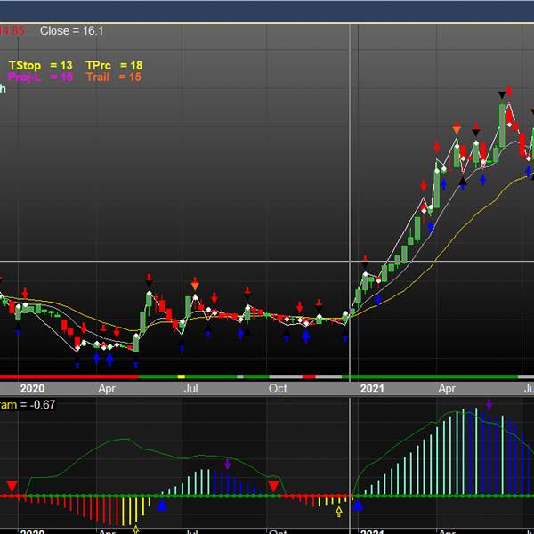
Task: Click the long green 2021 segment of the trend bar
Action: coord(430,376)
